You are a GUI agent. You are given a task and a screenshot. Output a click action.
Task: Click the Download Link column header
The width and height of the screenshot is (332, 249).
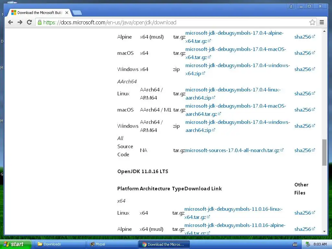coord(203,189)
